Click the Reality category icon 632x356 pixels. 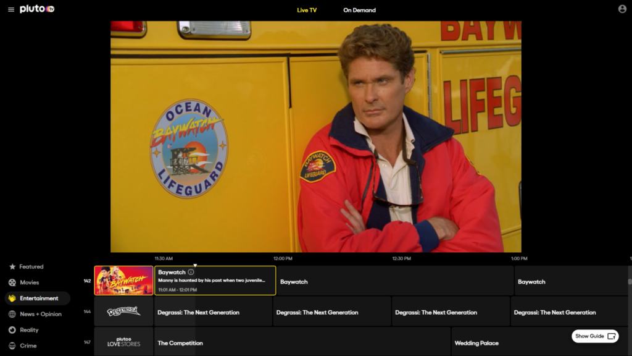[x=12, y=330]
